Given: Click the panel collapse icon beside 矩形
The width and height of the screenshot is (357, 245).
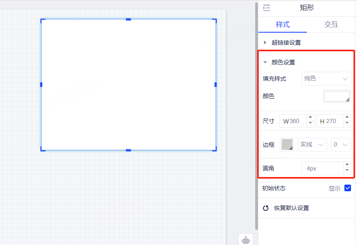Looking at the screenshot, I should click(266, 8).
